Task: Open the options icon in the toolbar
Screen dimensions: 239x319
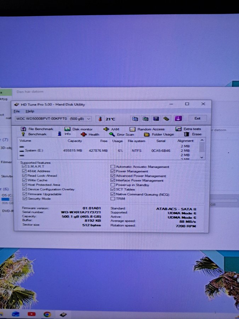Action: pyautogui.click(x=166, y=119)
